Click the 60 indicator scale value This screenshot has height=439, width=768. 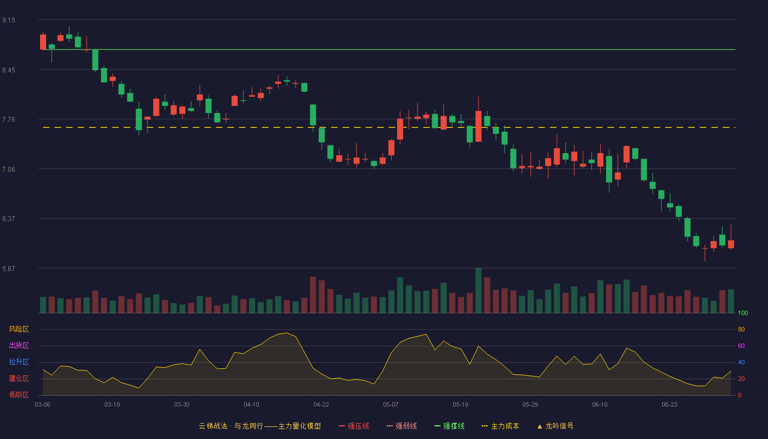click(x=741, y=346)
